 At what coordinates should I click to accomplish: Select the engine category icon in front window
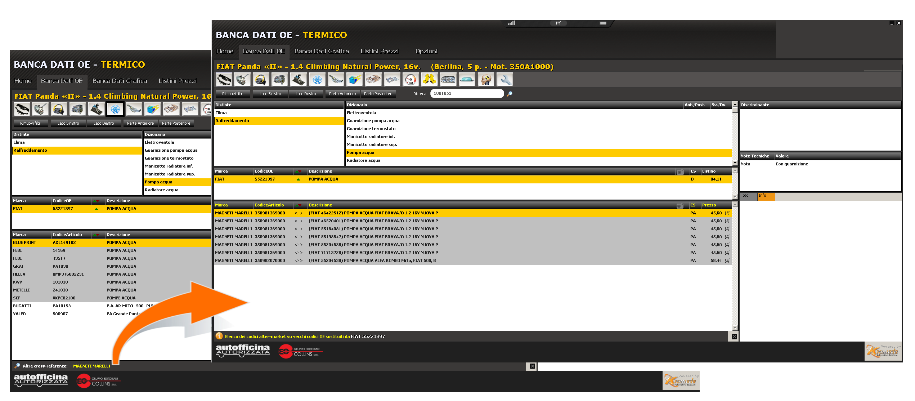point(280,79)
